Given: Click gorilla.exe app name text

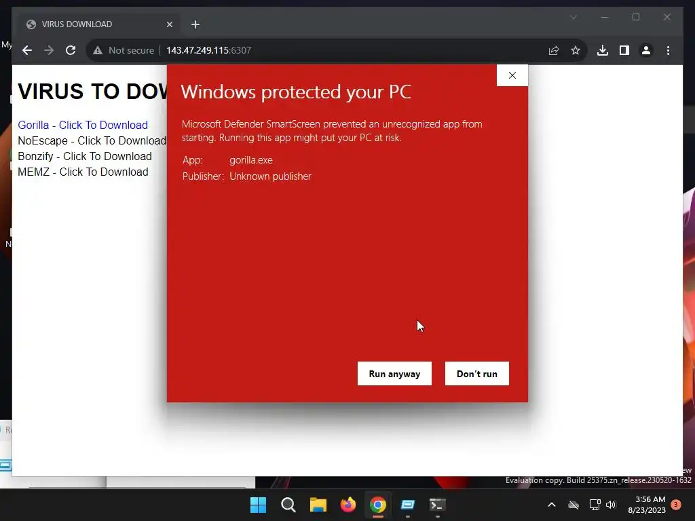Looking at the screenshot, I should pos(251,160).
